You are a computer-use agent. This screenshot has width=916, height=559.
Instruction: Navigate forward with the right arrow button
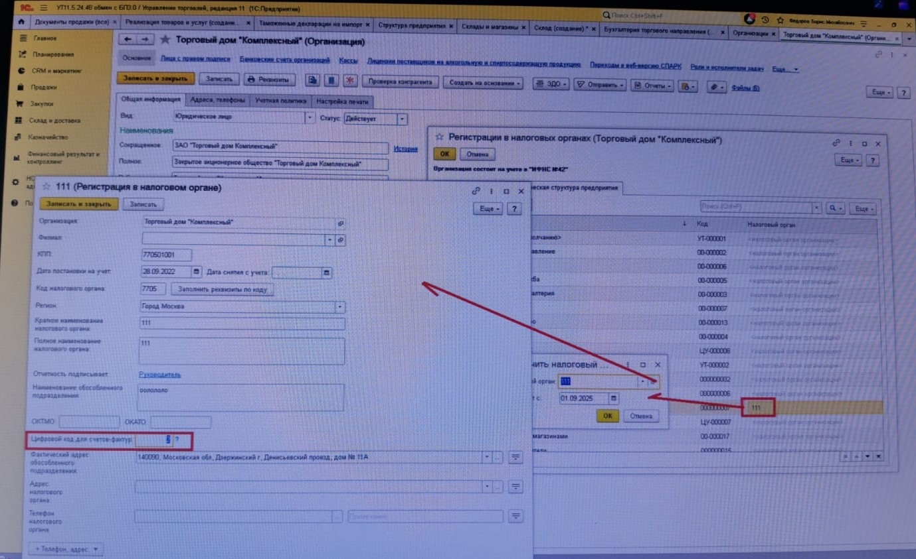(145, 40)
